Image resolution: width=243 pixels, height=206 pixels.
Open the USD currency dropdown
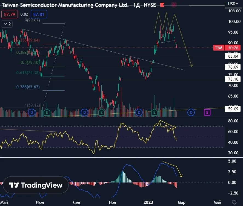pos(233,4)
